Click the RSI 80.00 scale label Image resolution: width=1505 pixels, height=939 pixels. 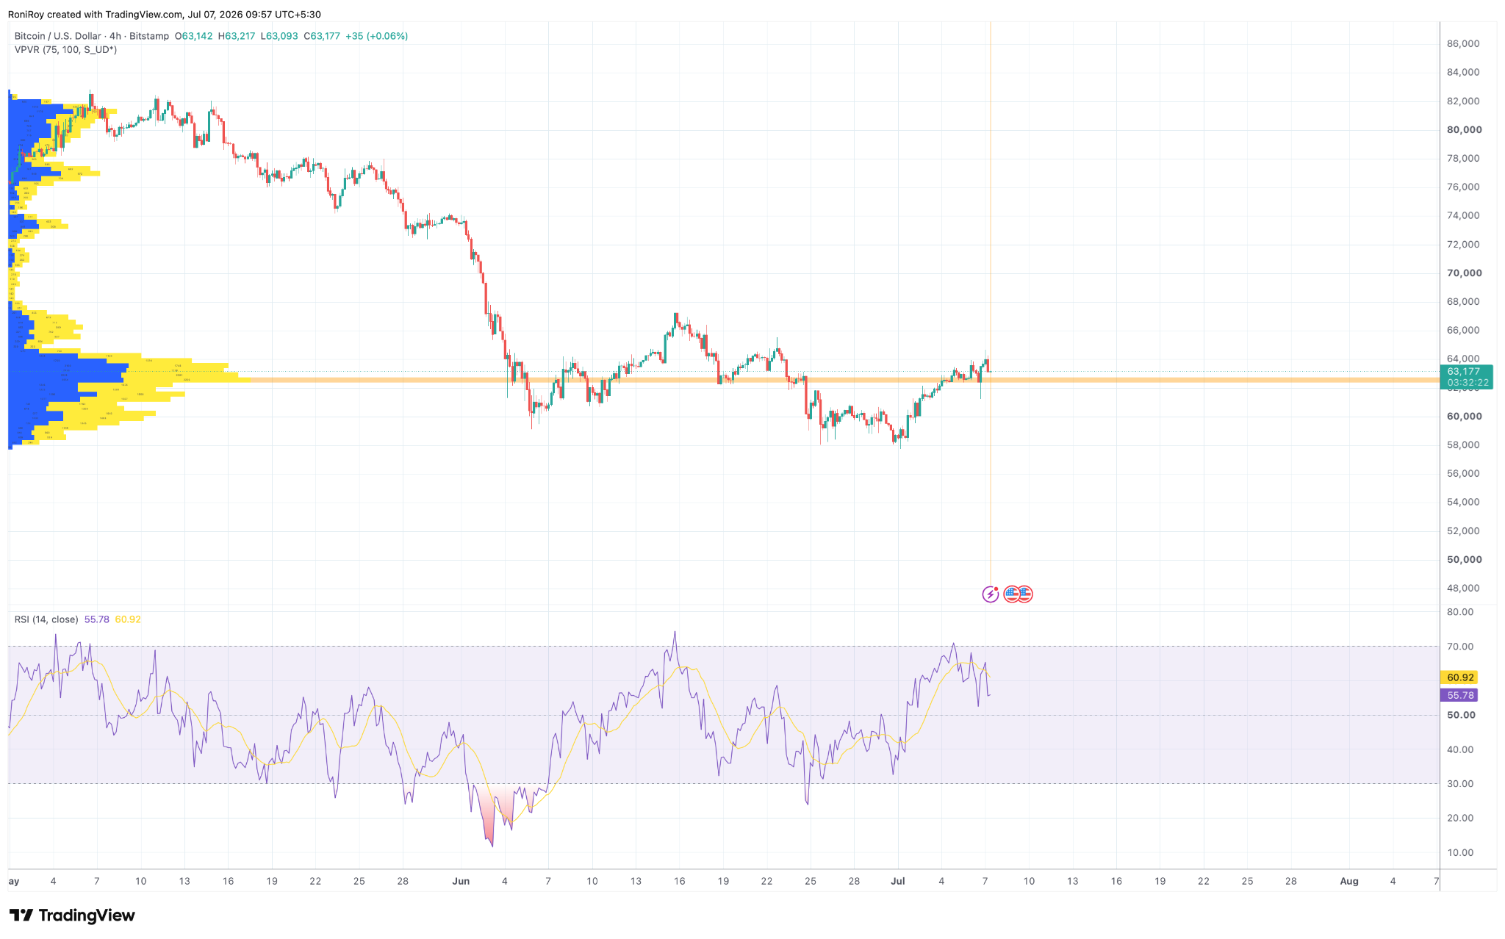(x=1460, y=612)
